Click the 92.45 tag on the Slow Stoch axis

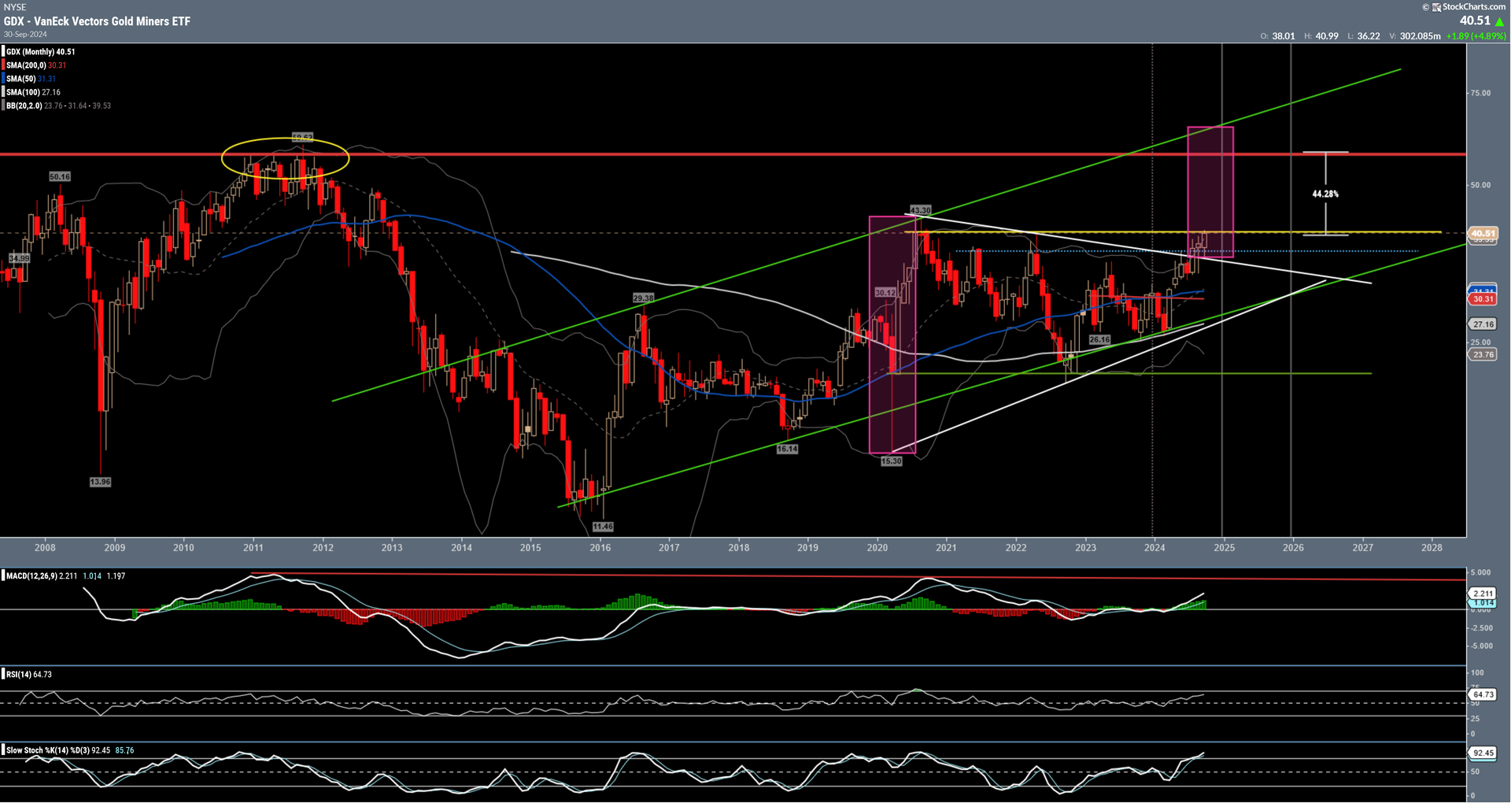1483,753
